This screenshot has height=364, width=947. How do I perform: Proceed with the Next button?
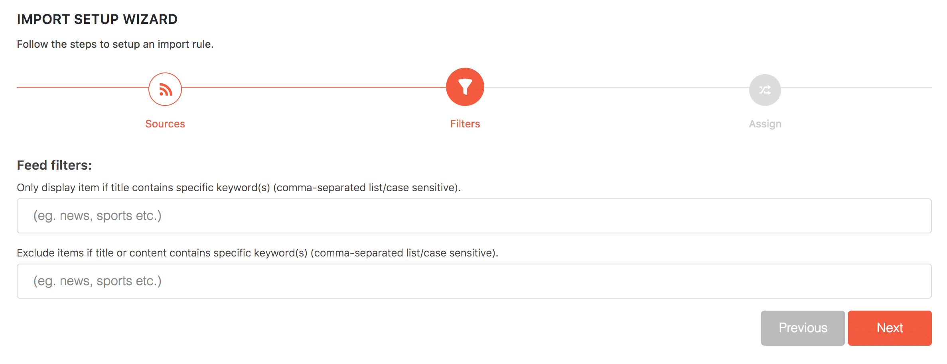coord(890,328)
